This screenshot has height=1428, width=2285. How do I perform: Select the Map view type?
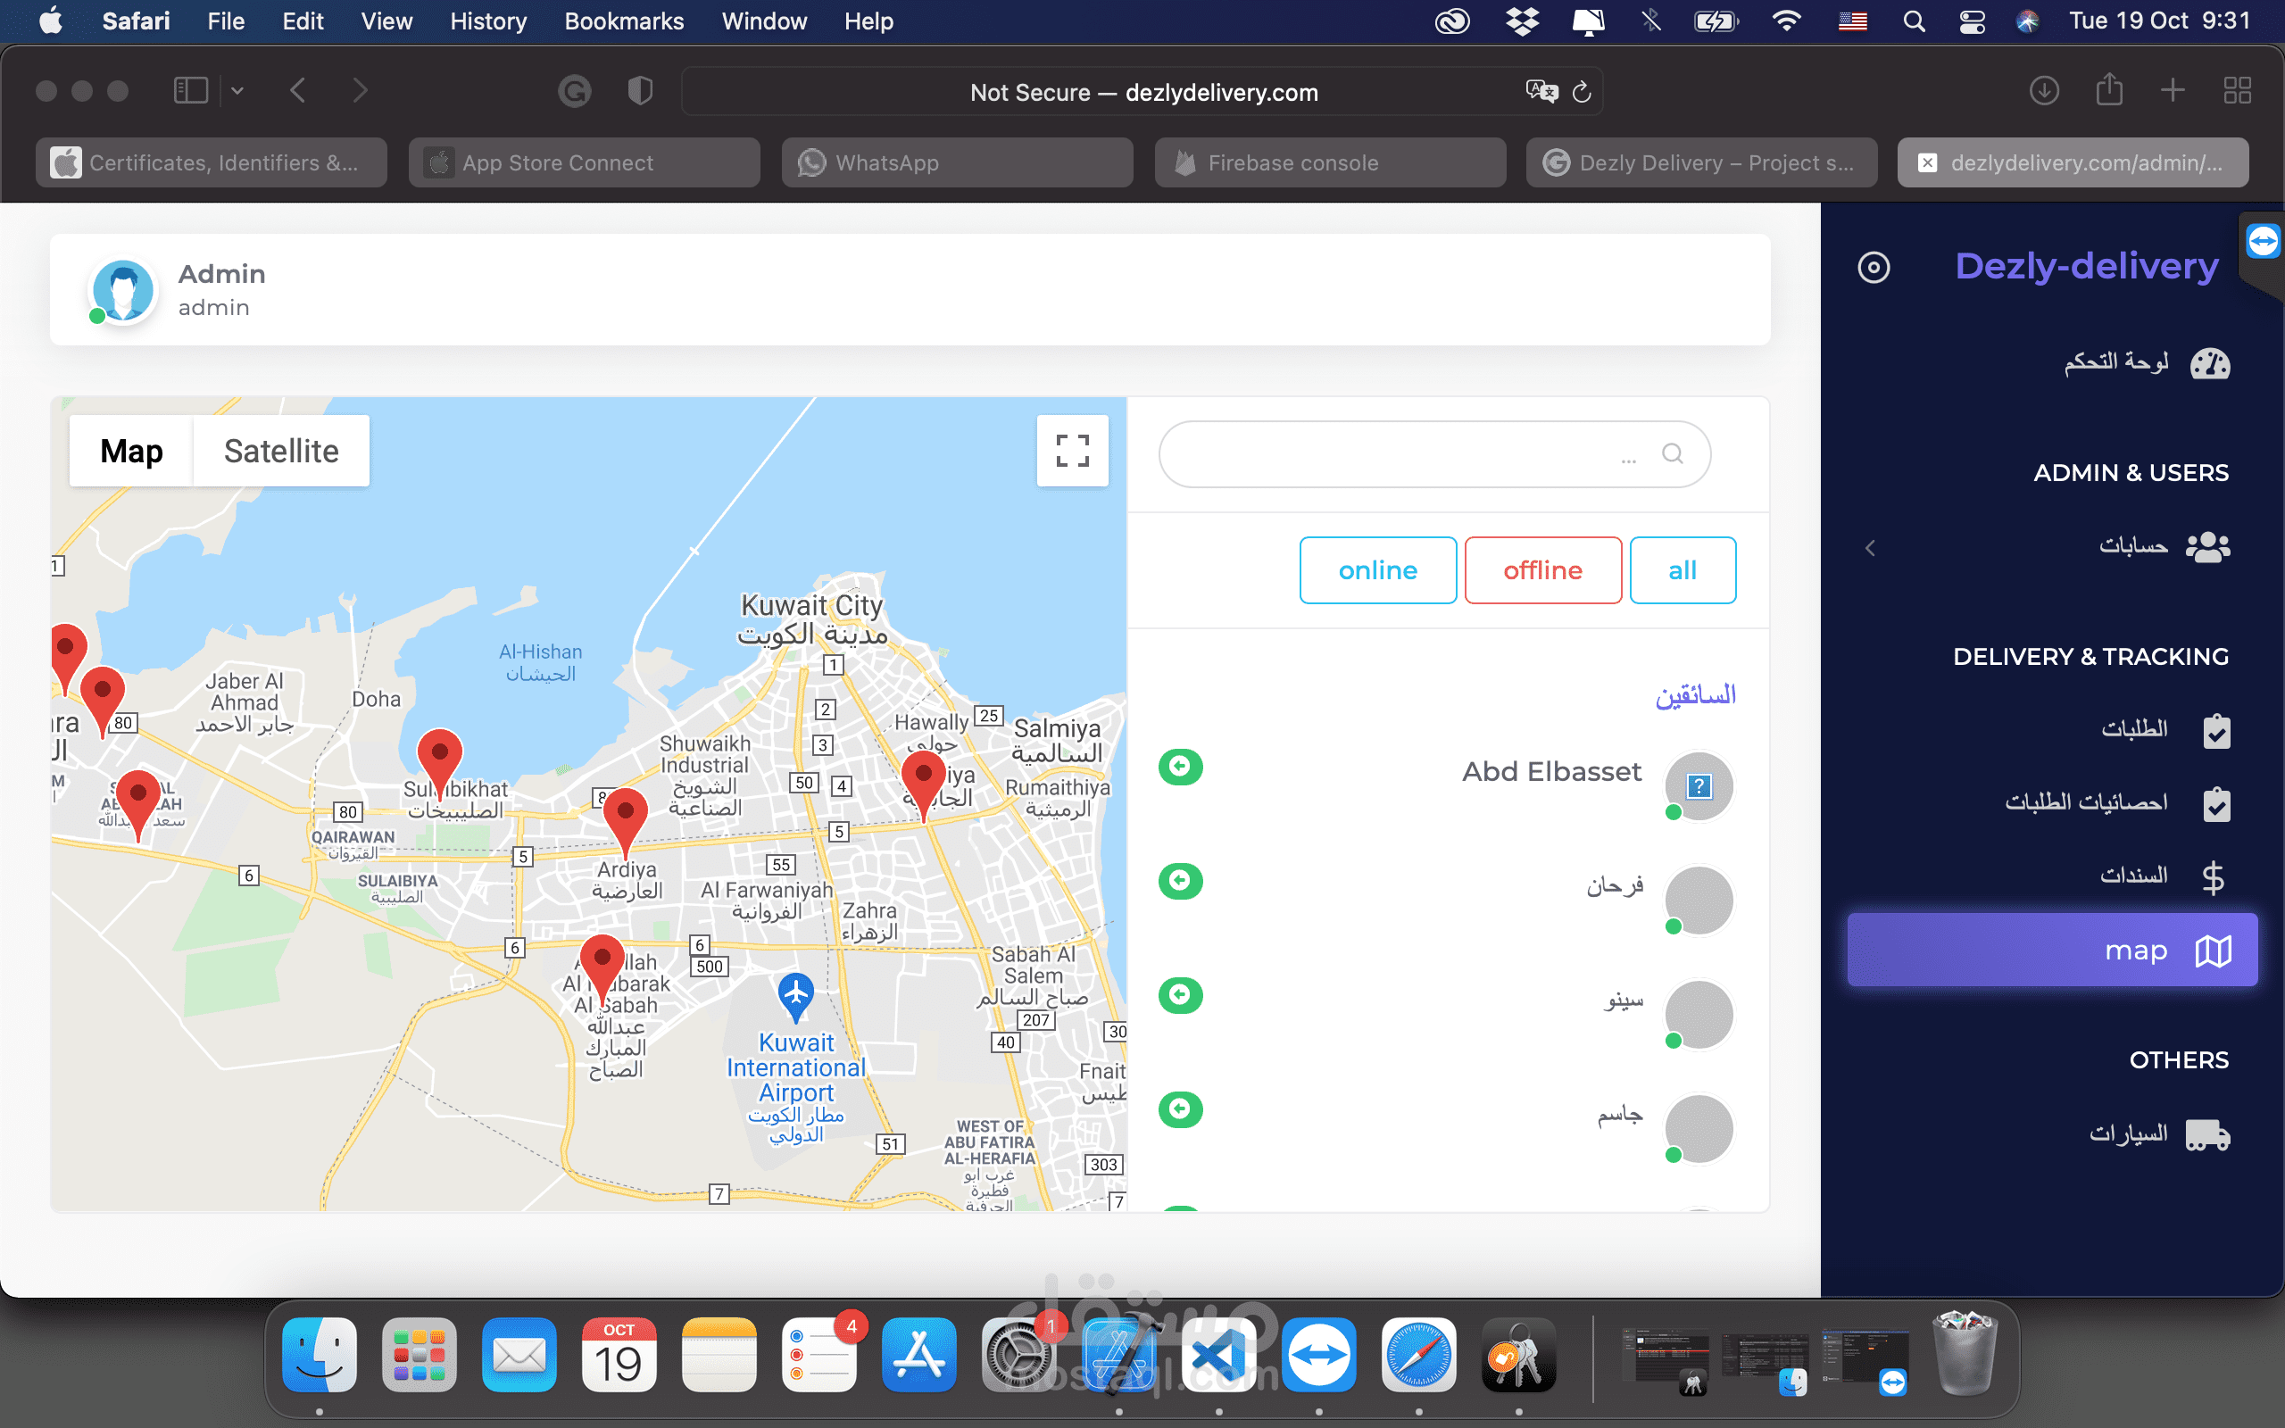click(x=131, y=452)
